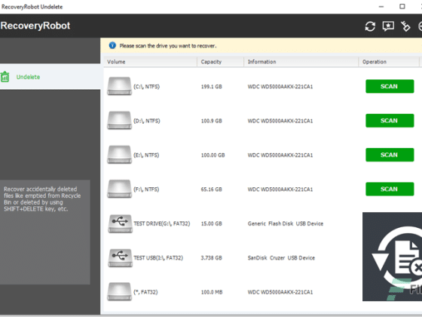Image resolution: width=422 pixels, height=317 pixels.
Task: Click the (C:\, NTFS) volume label
Action: pos(147,87)
